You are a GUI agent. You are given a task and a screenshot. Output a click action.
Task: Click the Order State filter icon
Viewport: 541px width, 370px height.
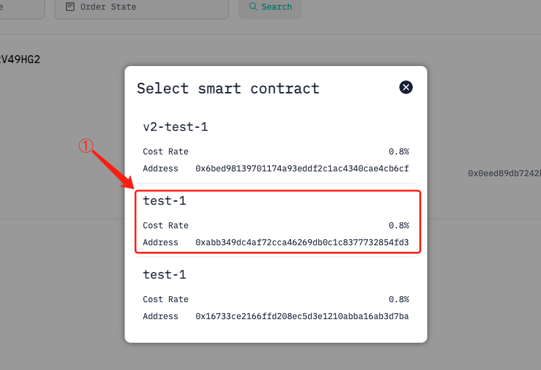pos(70,6)
